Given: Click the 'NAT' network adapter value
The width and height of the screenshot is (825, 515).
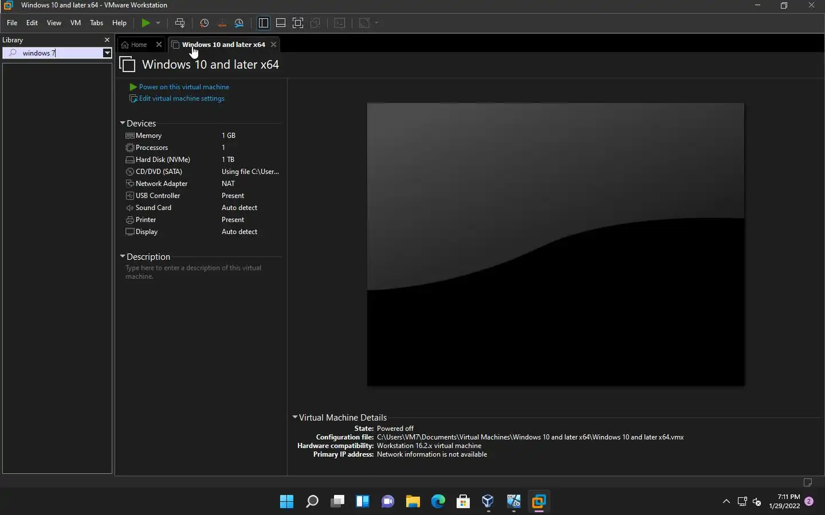Looking at the screenshot, I should point(228,184).
